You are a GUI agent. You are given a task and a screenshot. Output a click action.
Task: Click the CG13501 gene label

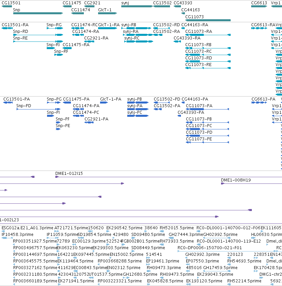tap(11, 3)
